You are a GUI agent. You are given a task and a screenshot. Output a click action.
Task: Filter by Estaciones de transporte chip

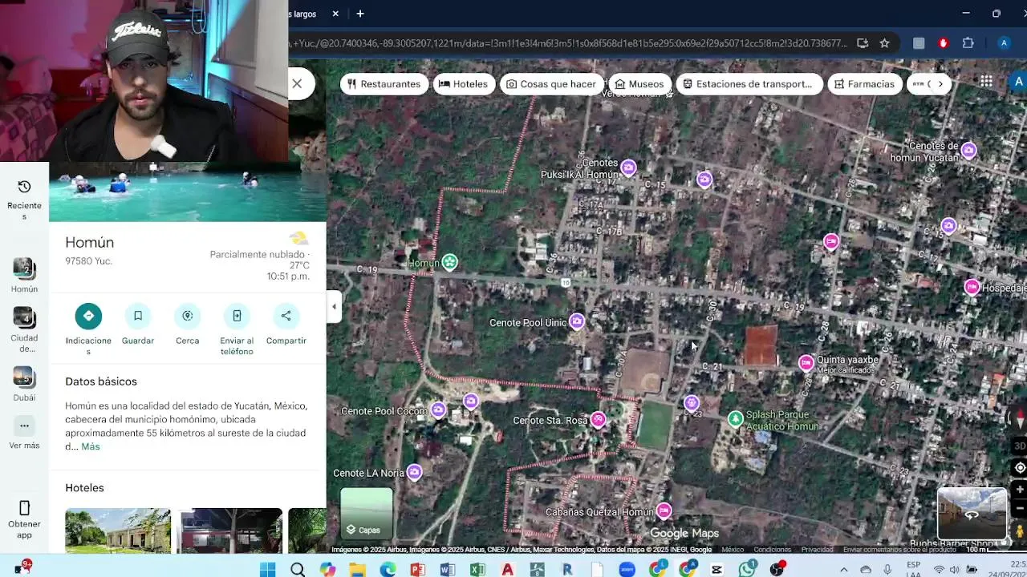point(748,84)
